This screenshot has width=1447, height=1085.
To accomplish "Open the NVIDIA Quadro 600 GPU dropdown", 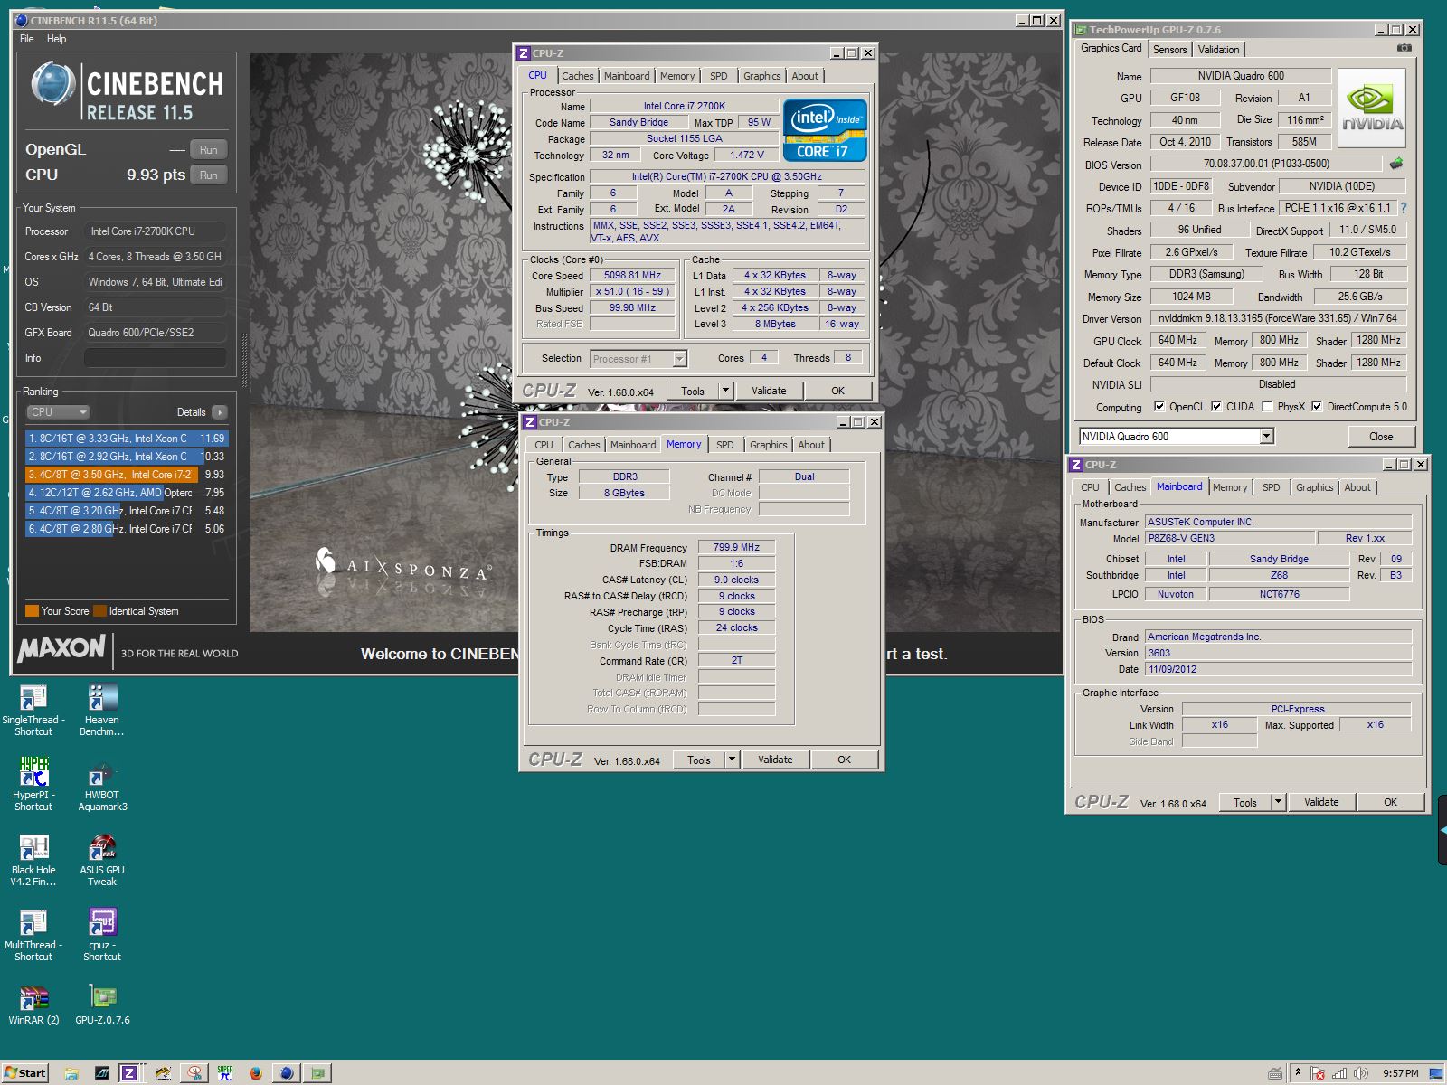I will (1267, 437).
